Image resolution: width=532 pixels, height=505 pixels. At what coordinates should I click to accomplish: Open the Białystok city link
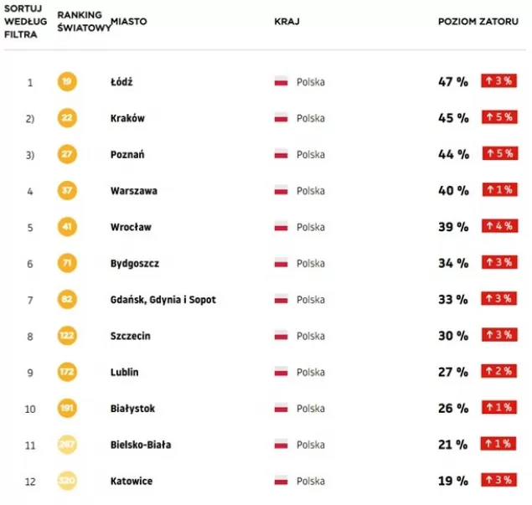(x=132, y=409)
